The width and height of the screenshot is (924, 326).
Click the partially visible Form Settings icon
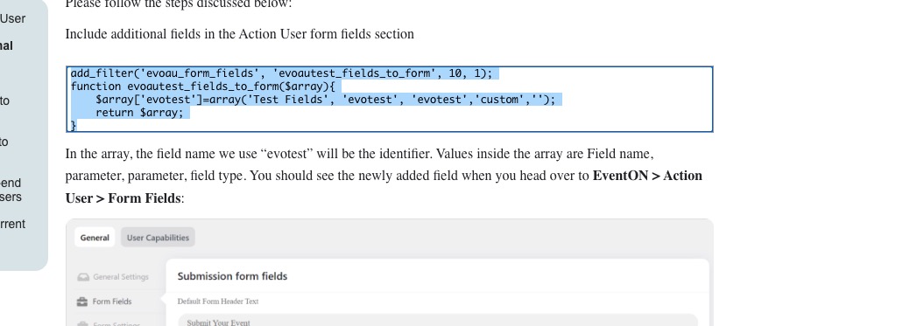[82, 323]
